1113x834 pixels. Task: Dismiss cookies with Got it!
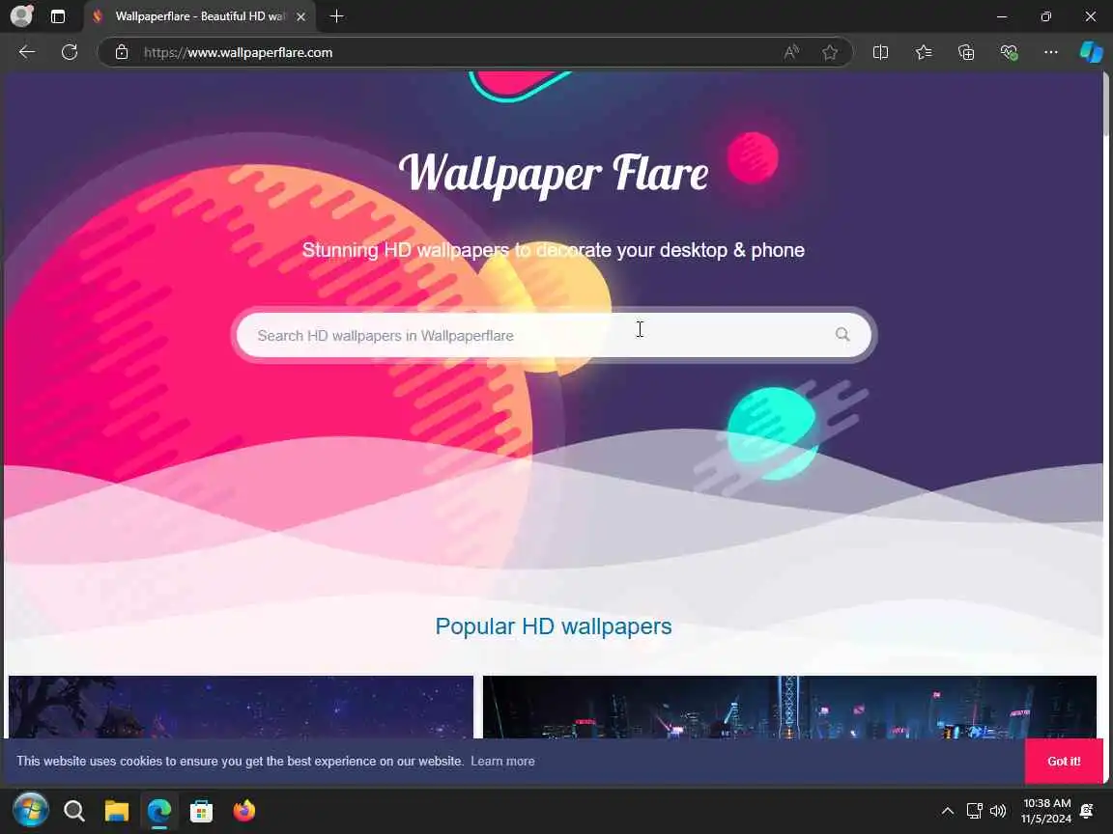tap(1064, 761)
